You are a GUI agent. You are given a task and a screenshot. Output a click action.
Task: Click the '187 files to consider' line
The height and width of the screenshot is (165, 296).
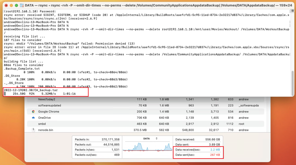[22, 40]
